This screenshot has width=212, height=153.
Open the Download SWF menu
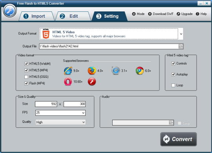(161, 14)
